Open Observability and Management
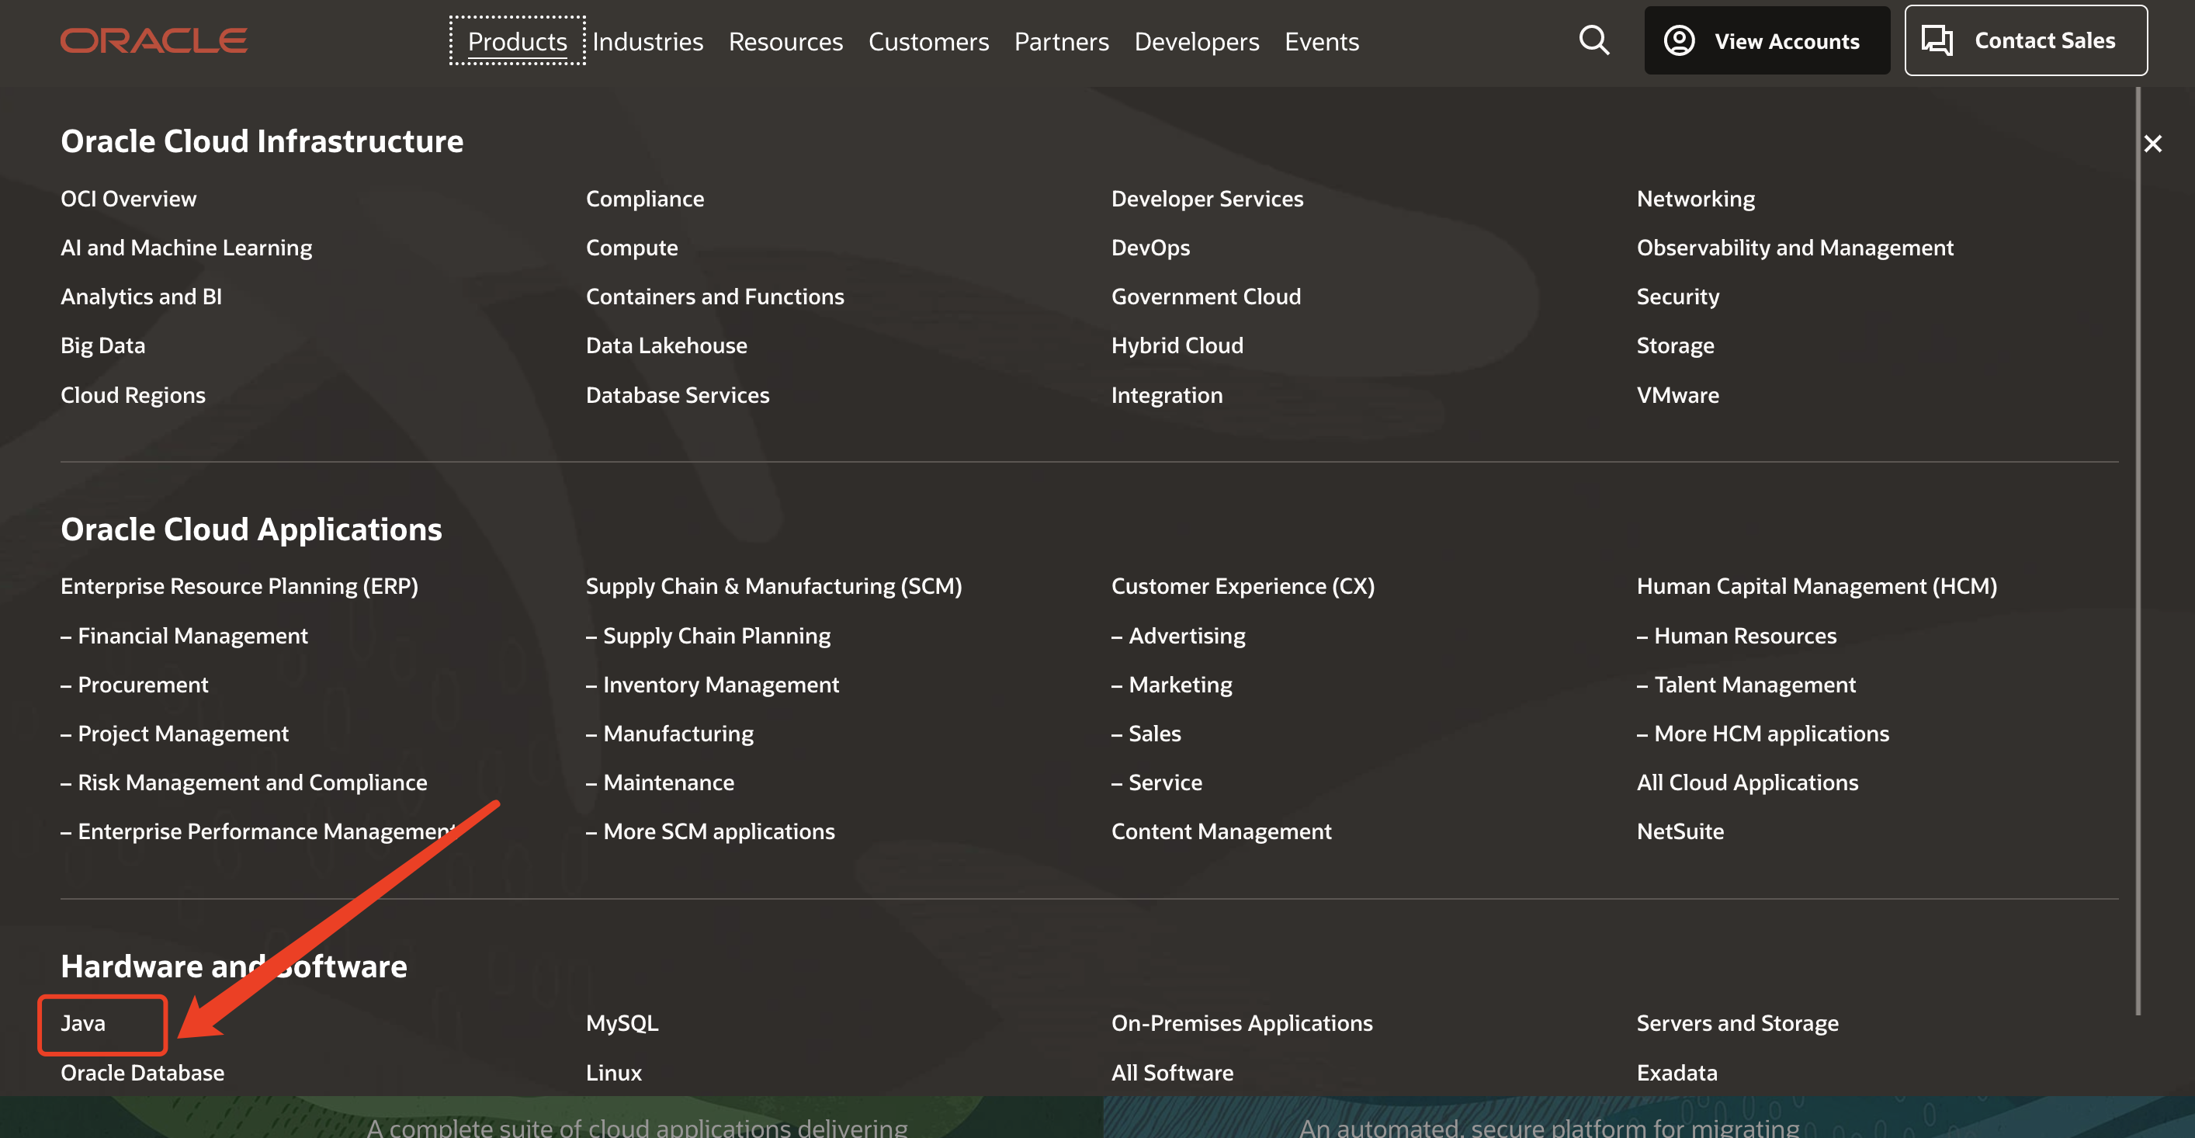This screenshot has height=1138, width=2195. tap(1795, 247)
